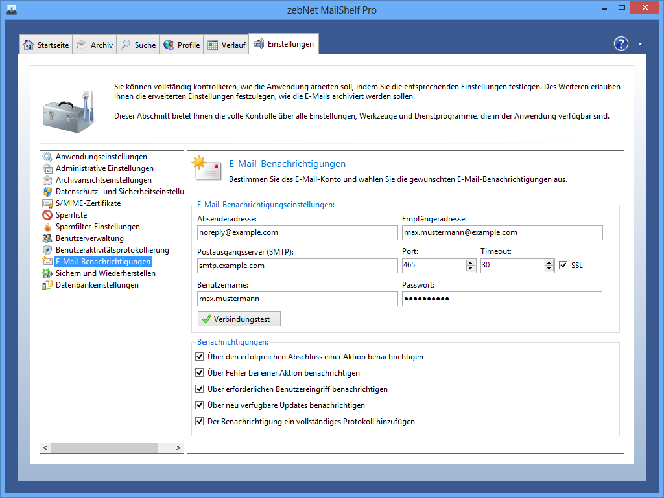Image resolution: width=664 pixels, height=498 pixels.
Task: Click into the Empfängeradresse field
Action: tap(503, 232)
